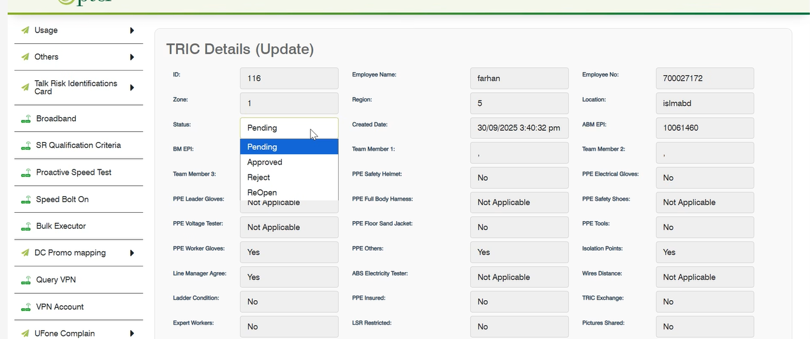The height and width of the screenshot is (339, 810).
Task: Click the paper plane icon beside Usage
Action: 25,30
